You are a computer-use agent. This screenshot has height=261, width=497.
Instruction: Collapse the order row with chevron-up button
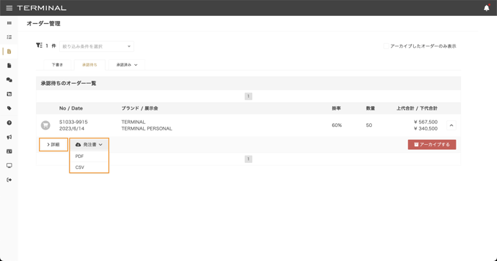(x=451, y=125)
